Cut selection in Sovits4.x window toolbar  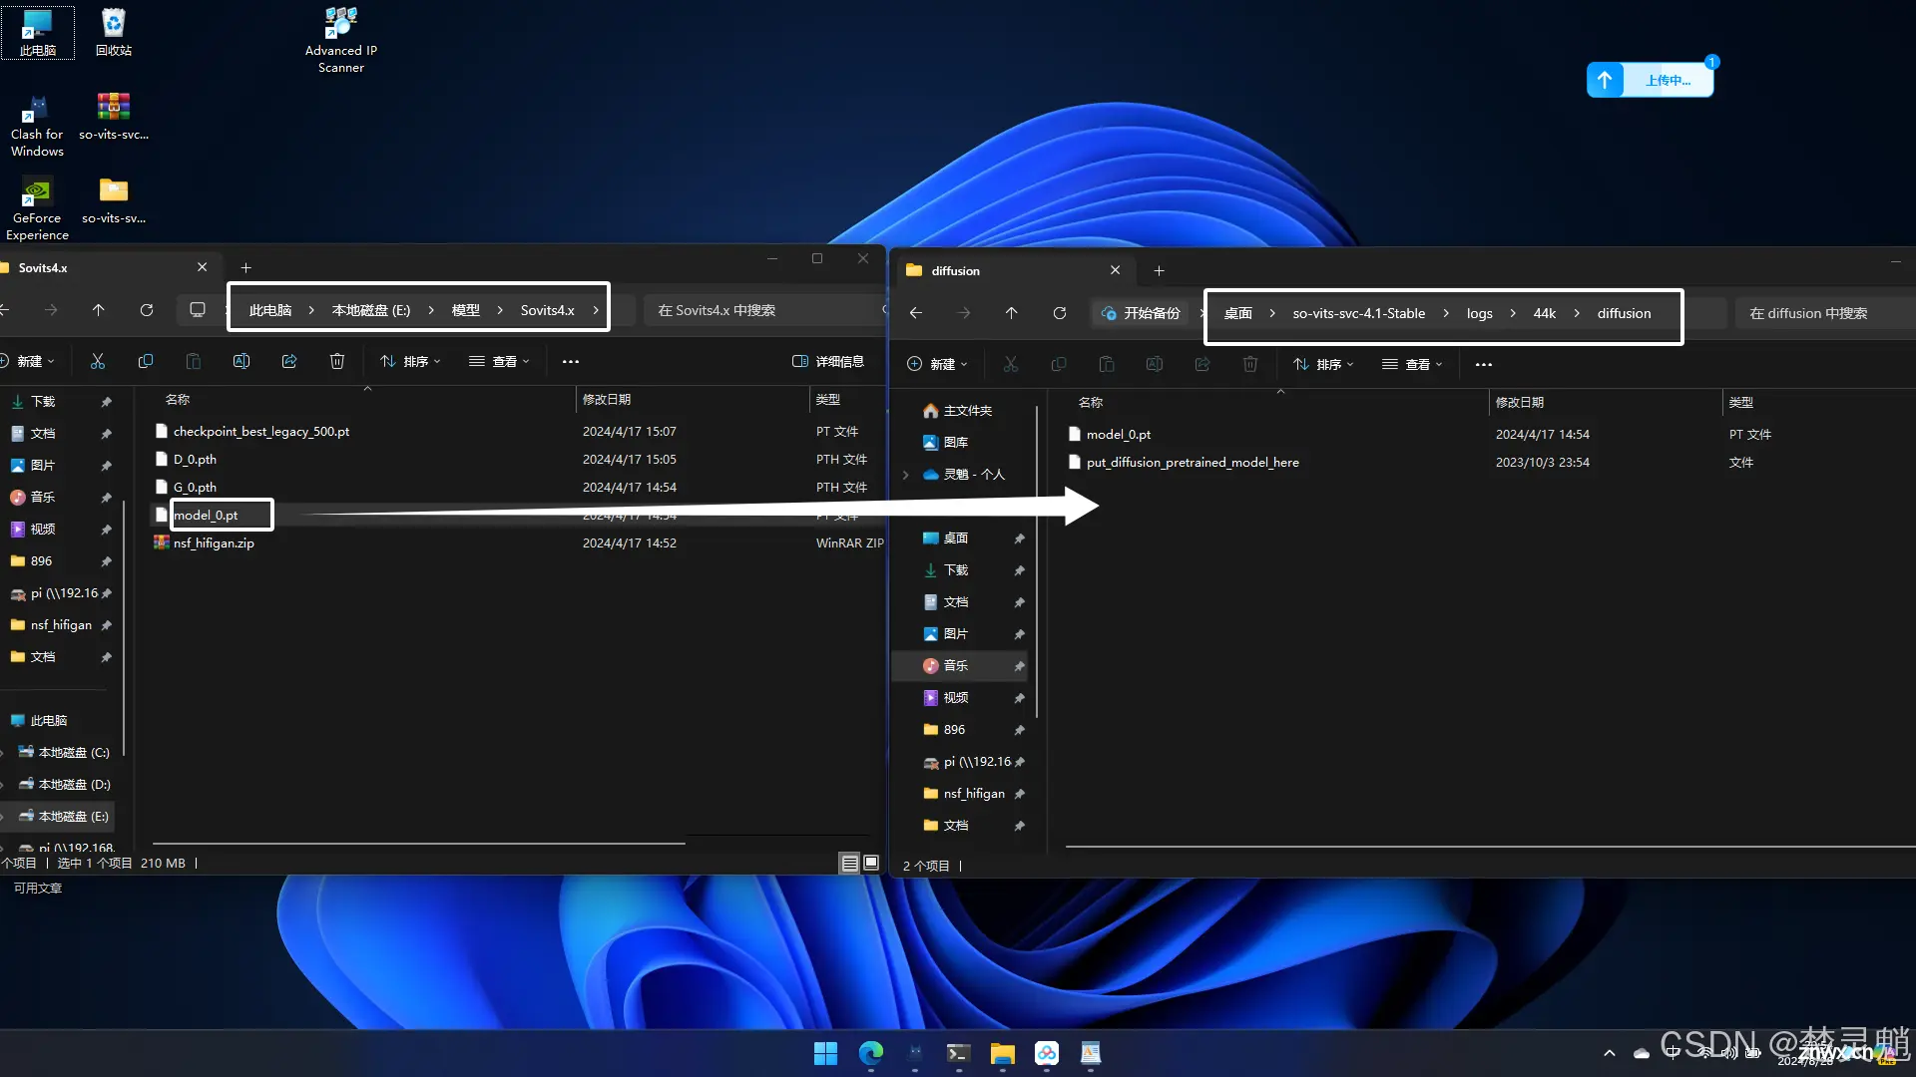click(97, 361)
